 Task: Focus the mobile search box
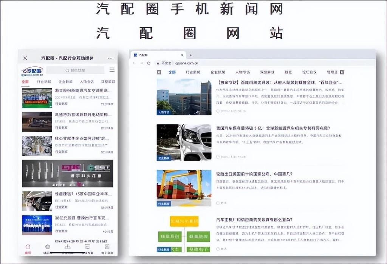tap(75, 70)
